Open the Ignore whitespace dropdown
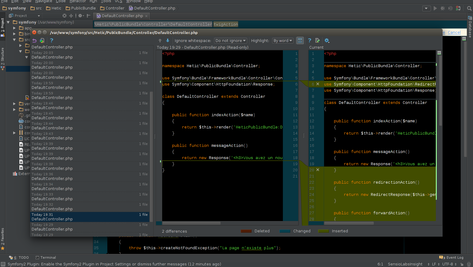The image size is (473, 267). (x=230, y=40)
